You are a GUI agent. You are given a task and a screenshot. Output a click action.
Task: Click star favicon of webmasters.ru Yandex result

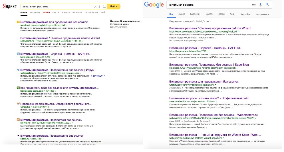click(x=18, y=70)
